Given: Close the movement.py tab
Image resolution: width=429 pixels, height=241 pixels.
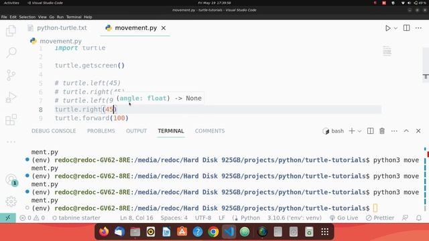Looking at the screenshot, I should pos(164,28).
